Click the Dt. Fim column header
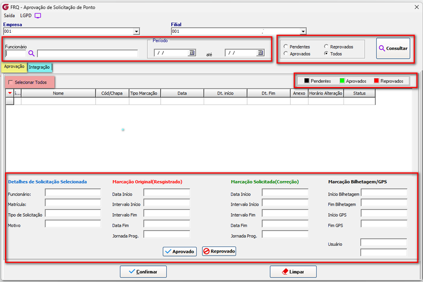This screenshot has height=282, width=423. (x=268, y=93)
